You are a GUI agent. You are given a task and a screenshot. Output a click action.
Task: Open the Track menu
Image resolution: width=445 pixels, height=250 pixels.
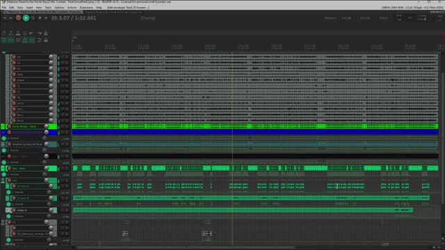(48, 8)
